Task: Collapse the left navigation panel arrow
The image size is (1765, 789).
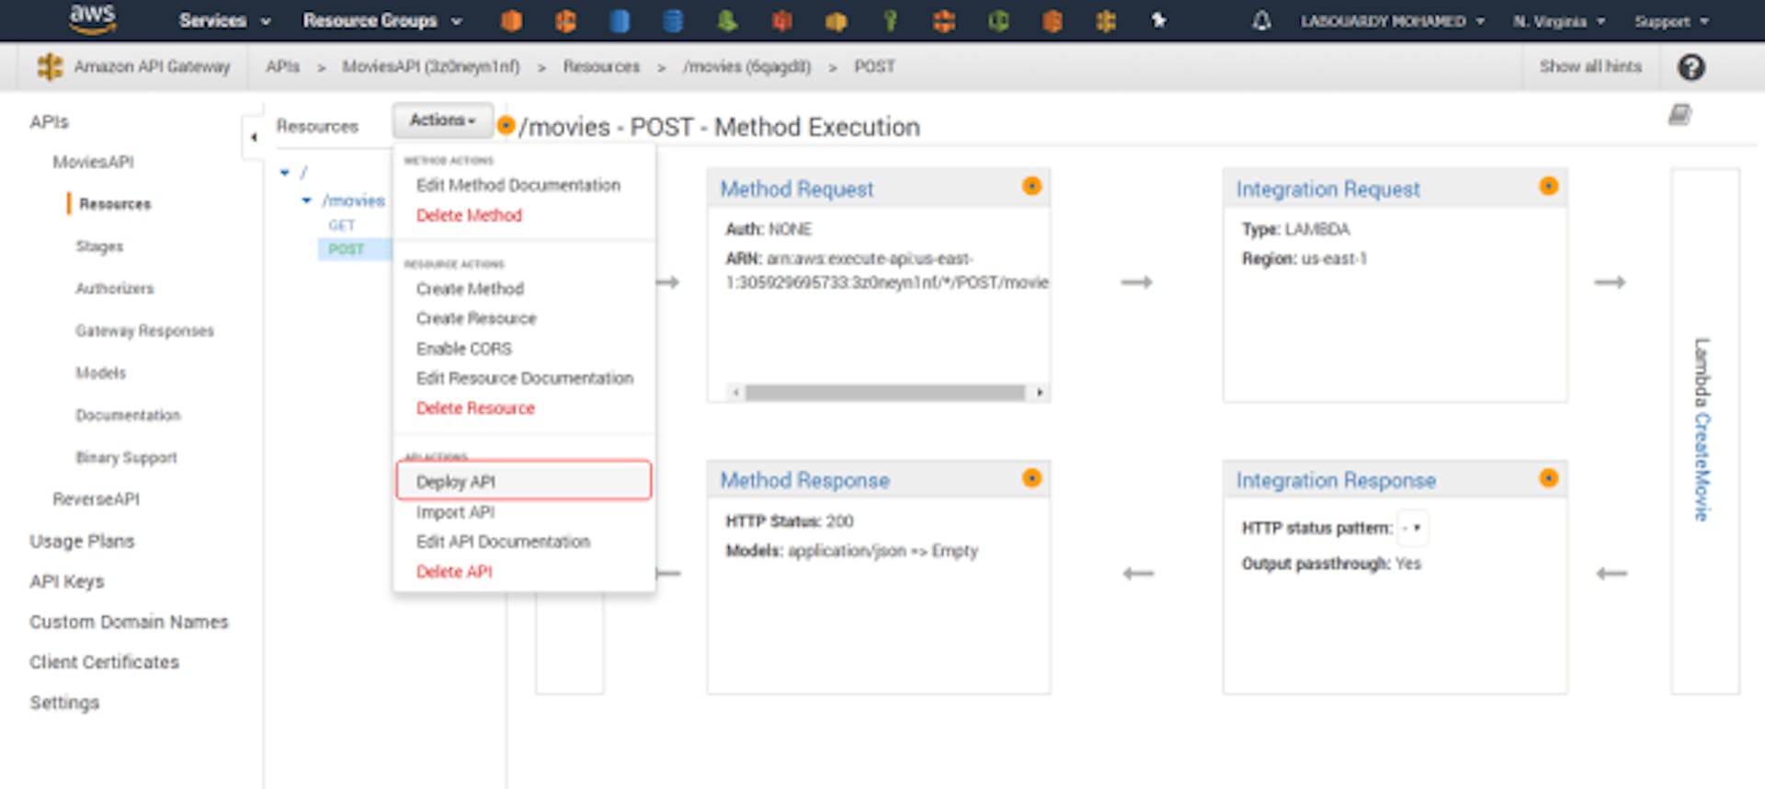Action: [254, 137]
